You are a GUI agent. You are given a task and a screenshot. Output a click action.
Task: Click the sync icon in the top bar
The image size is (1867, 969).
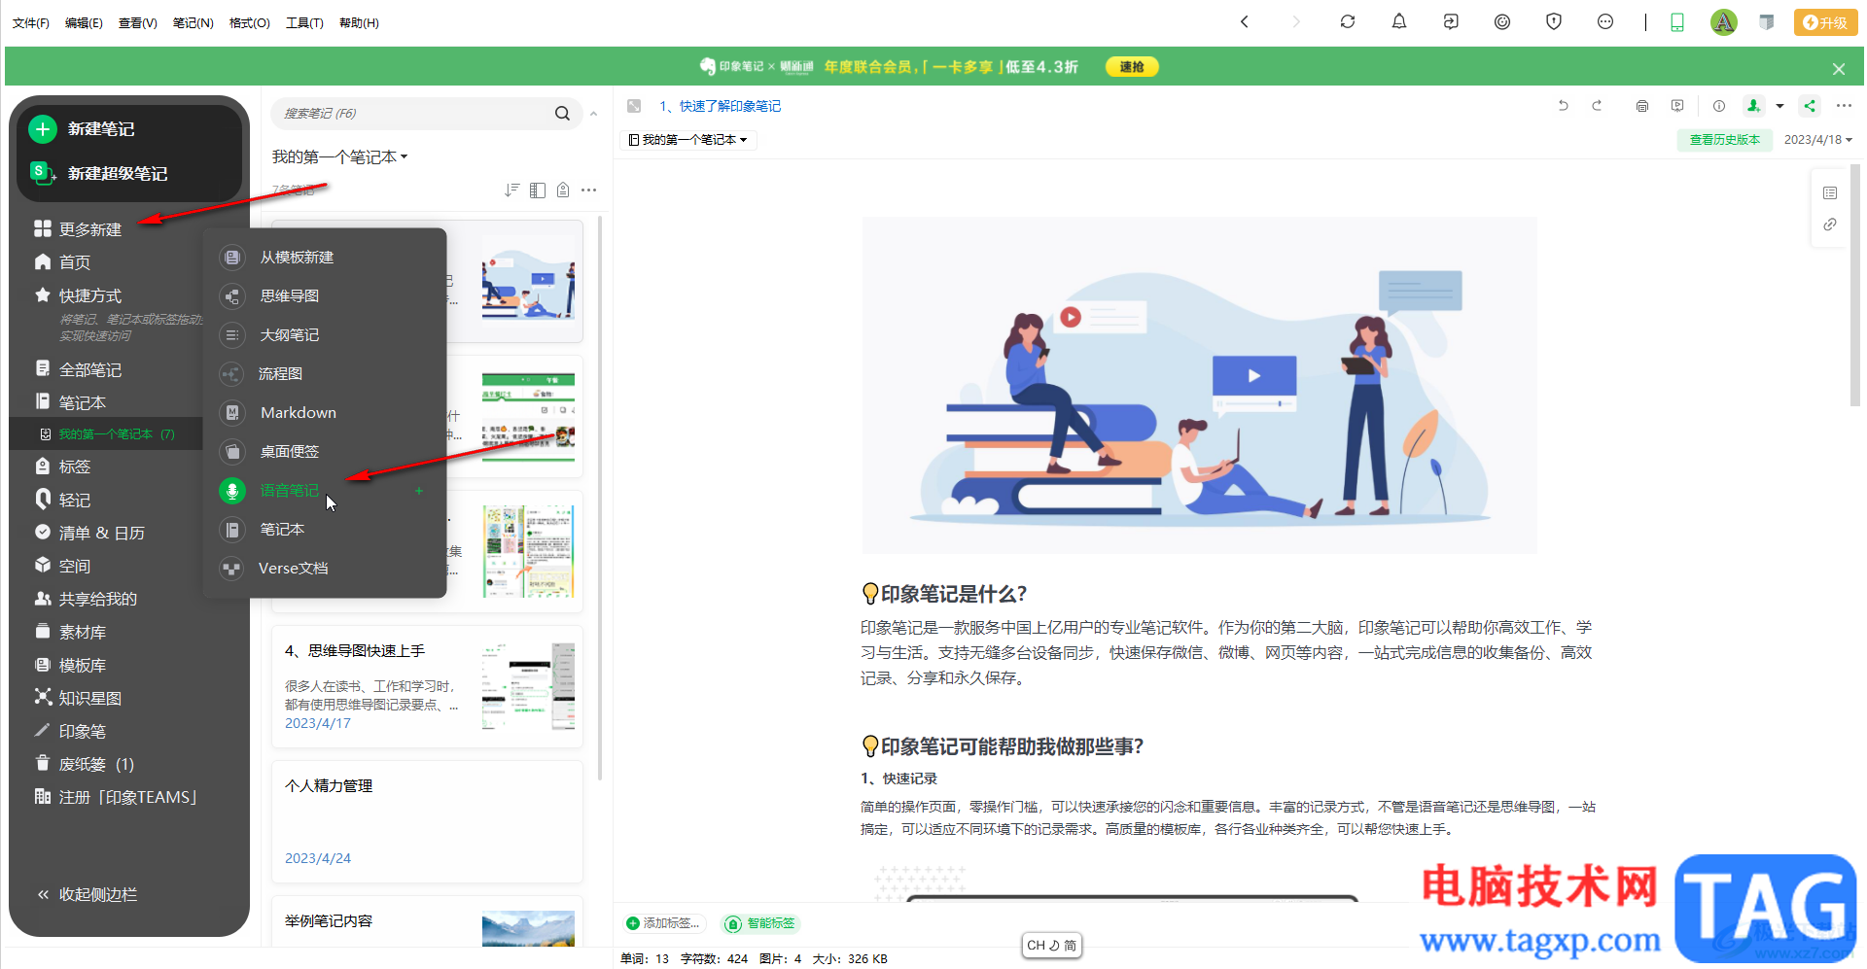pos(1348,21)
